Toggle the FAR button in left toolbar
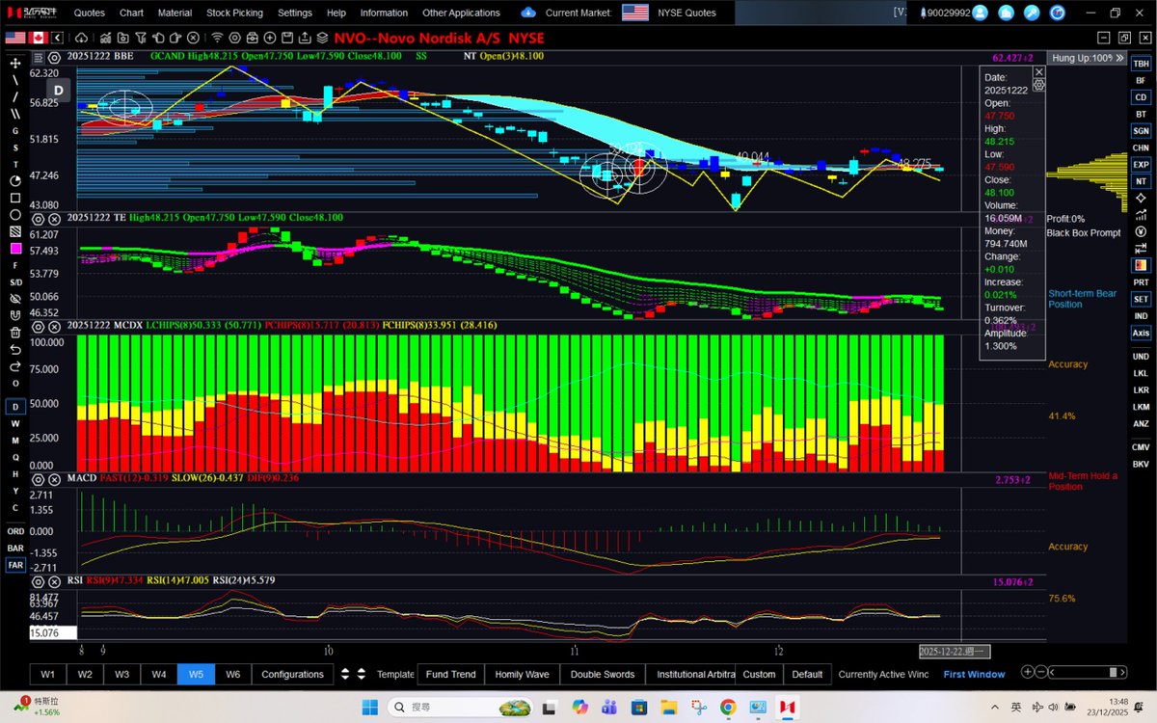 point(15,565)
